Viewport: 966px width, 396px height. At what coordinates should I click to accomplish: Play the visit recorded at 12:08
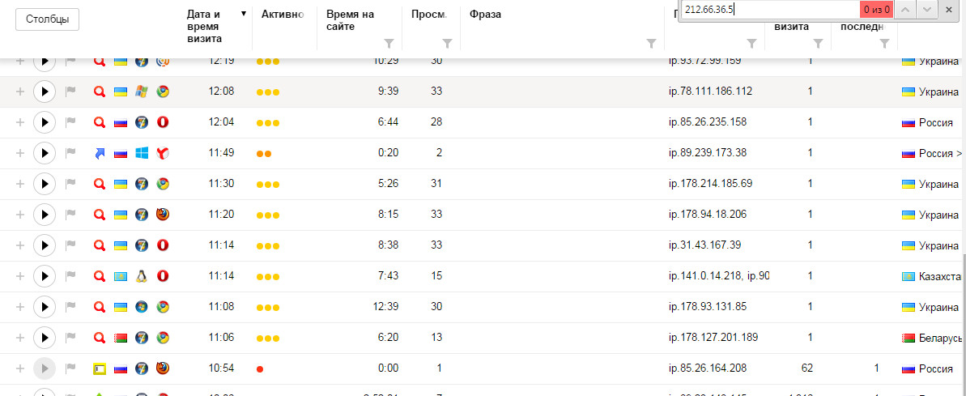[45, 92]
